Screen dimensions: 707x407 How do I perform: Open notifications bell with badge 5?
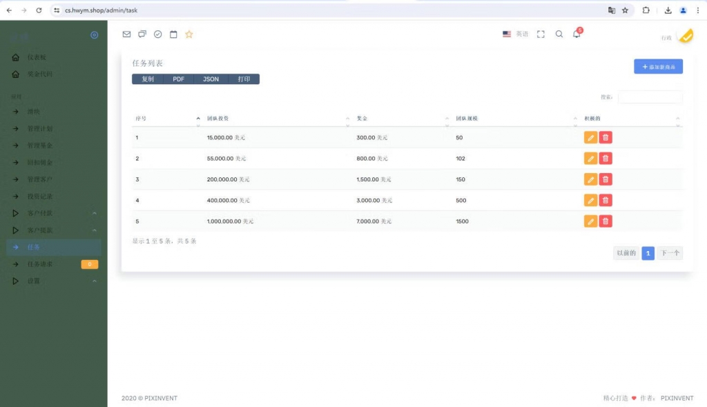pyautogui.click(x=577, y=34)
